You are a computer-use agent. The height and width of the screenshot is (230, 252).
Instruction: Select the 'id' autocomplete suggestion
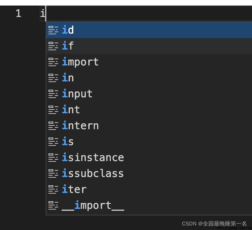(149, 30)
